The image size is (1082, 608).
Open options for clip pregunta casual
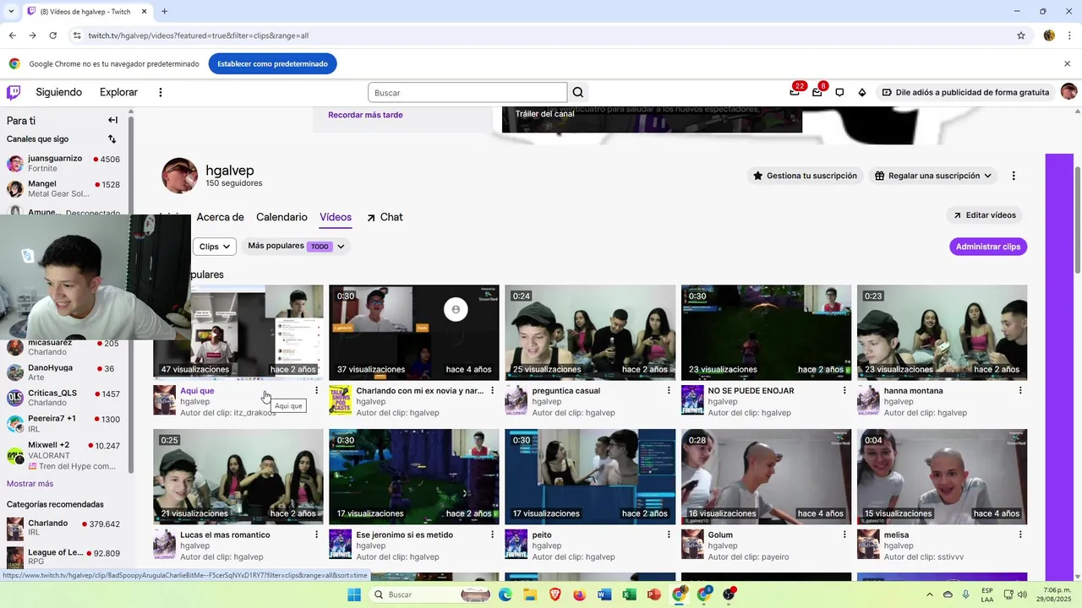pos(669,391)
